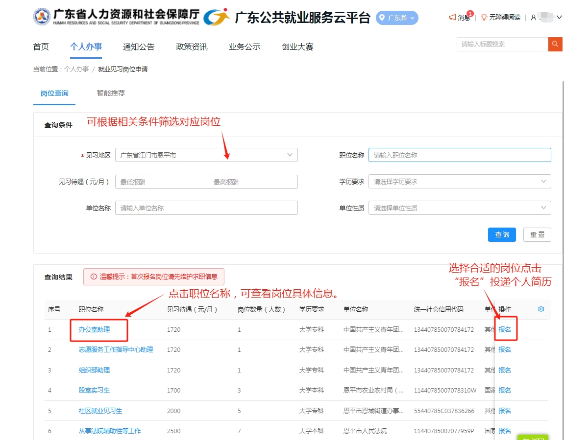Expand the 见习地区 dropdown
Image resolution: width=564 pixels, height=440 pixels.
pos(289,155)
